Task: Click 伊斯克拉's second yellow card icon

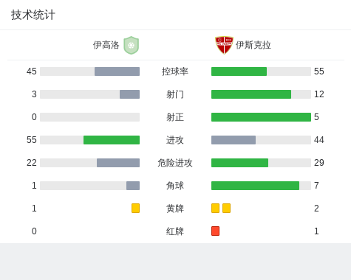Action: pyautogui.click(x=226, y=208)
